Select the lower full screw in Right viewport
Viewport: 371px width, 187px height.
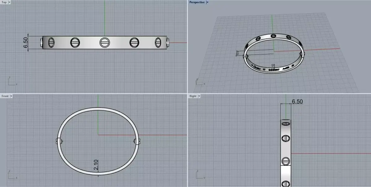(286, 161)
